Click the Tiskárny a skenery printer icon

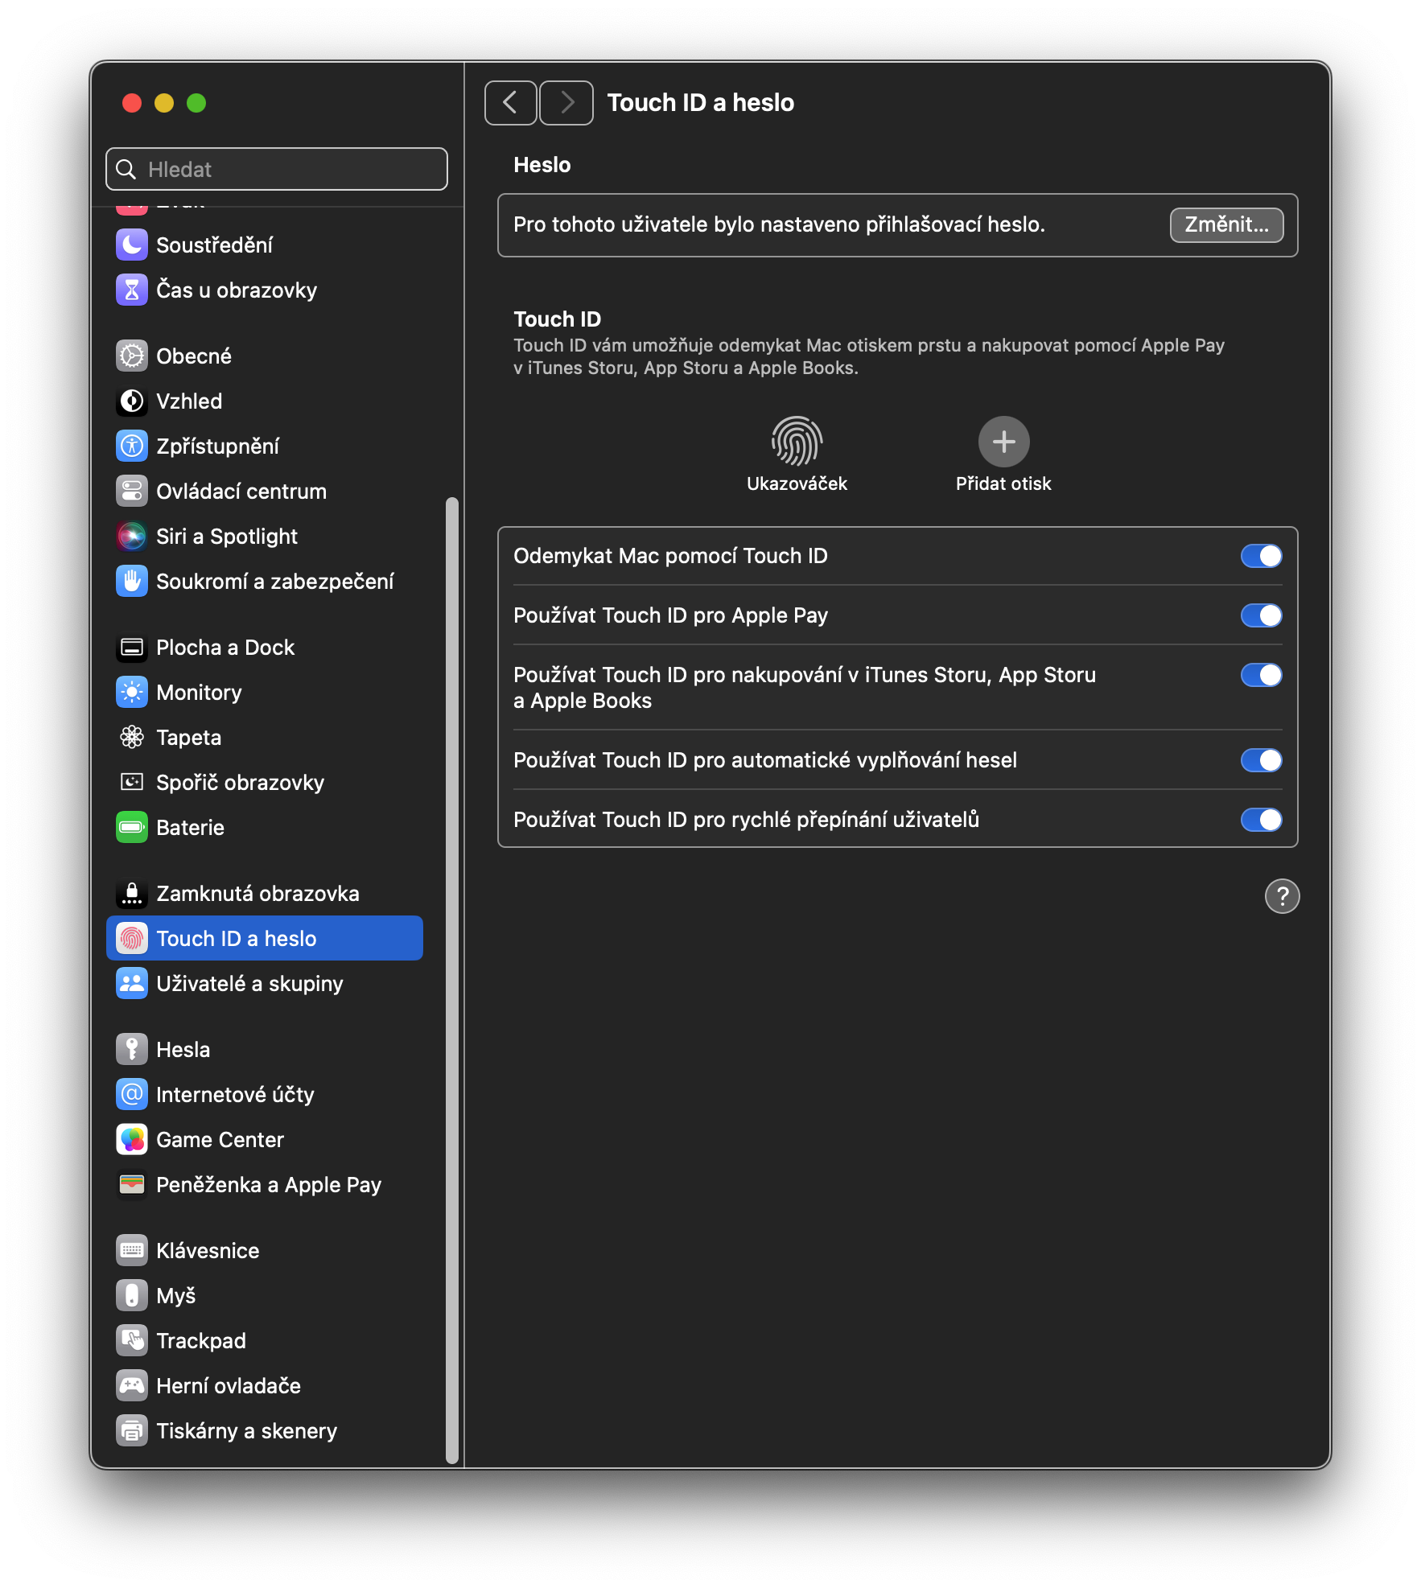coord(132,1430)
